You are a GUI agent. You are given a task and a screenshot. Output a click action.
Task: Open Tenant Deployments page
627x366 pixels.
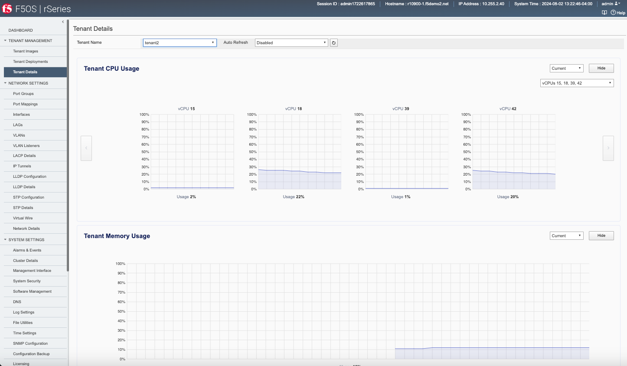35,62
